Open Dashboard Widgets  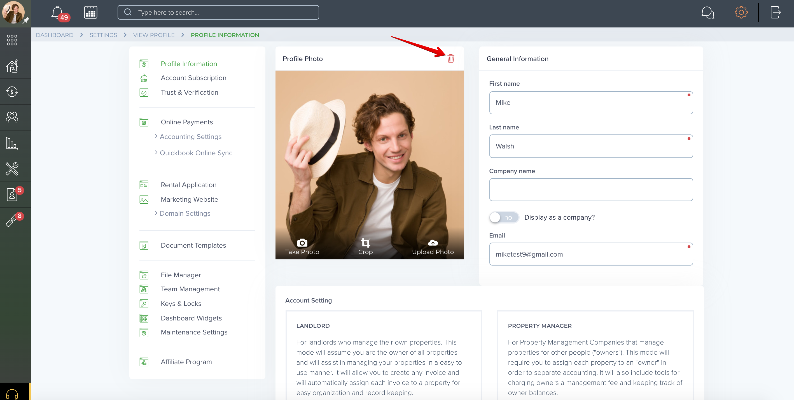click(191, 318)
